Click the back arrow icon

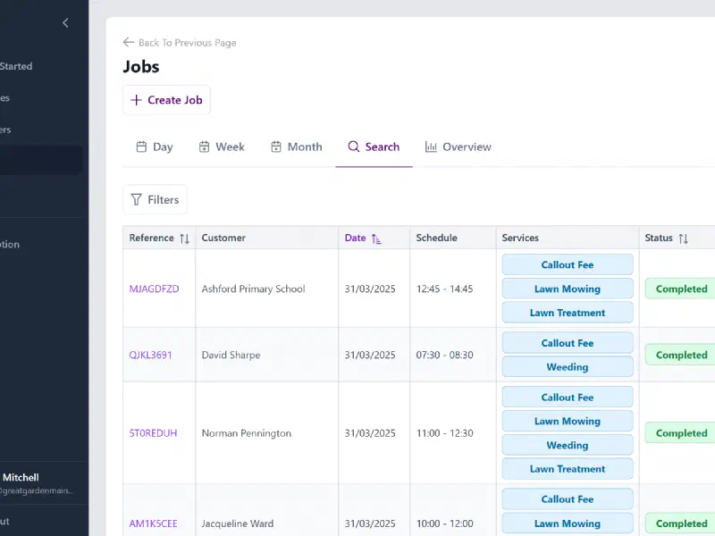click(129, 42)
